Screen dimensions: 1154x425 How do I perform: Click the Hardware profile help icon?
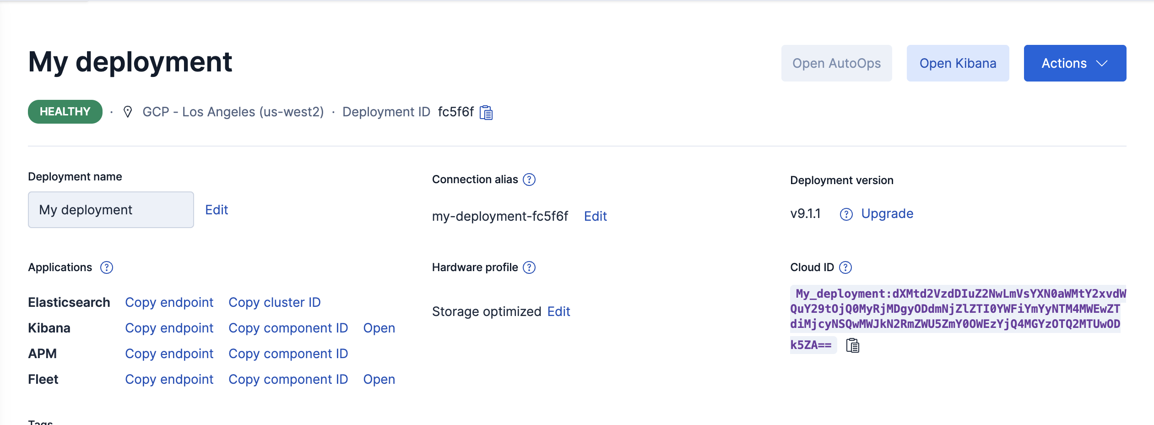pyautogui.click(x=530, y=267)
